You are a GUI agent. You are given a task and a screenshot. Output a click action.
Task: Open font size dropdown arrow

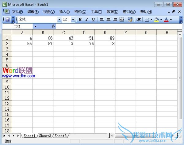(x=73, y=20)
